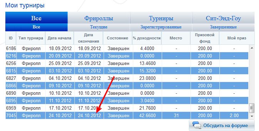Click profitability value 15.3200
Viewport: 259px width, 131px height.
[147, 71]
